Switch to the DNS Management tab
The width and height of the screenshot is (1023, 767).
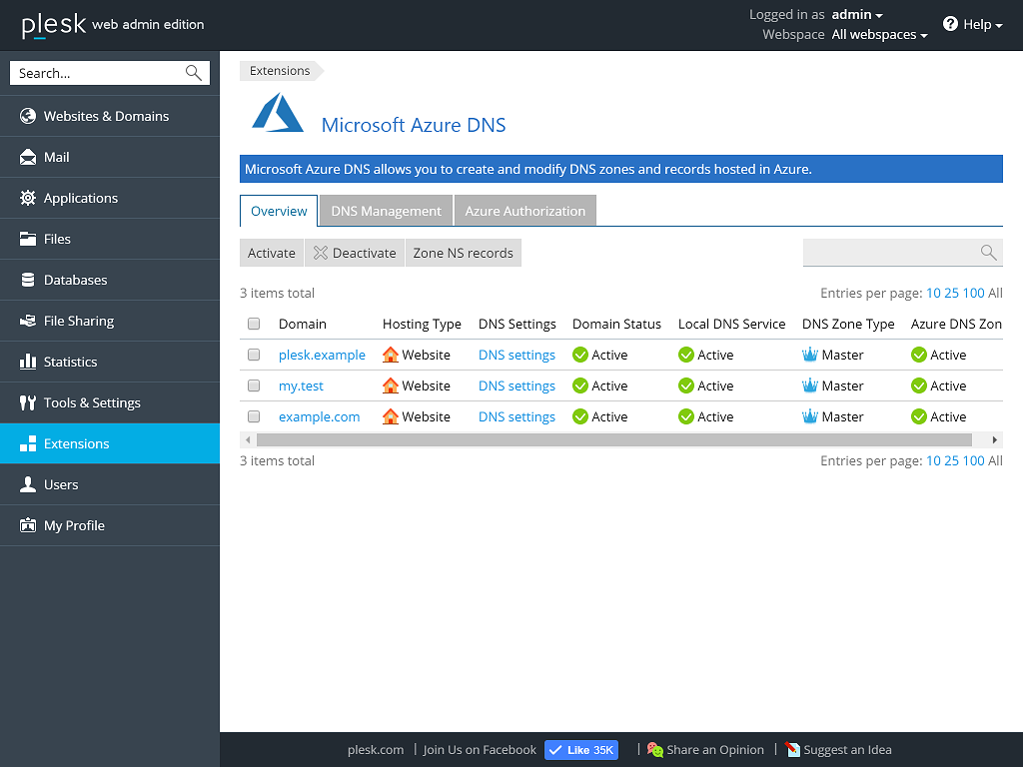[x=386, y=211]
